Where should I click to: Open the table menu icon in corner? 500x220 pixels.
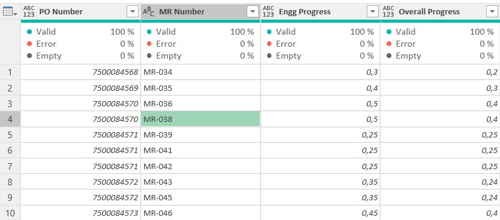coord(10,12)
